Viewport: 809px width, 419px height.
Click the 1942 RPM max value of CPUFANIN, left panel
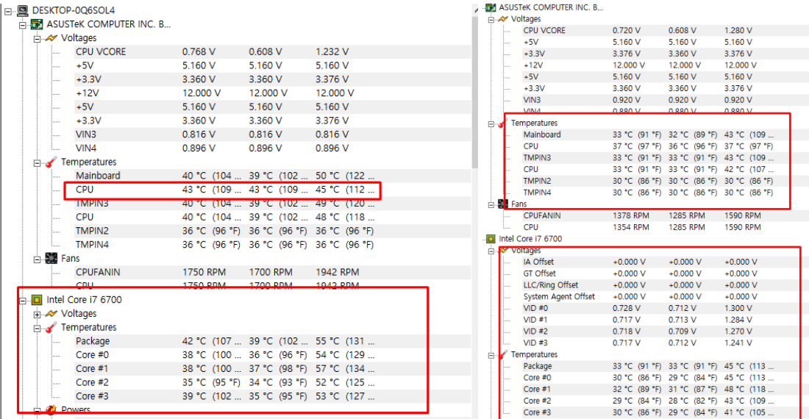click(338, 272)
